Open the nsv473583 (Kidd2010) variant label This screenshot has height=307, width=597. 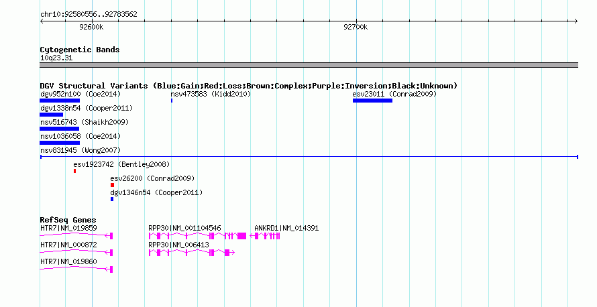point(211,94)
